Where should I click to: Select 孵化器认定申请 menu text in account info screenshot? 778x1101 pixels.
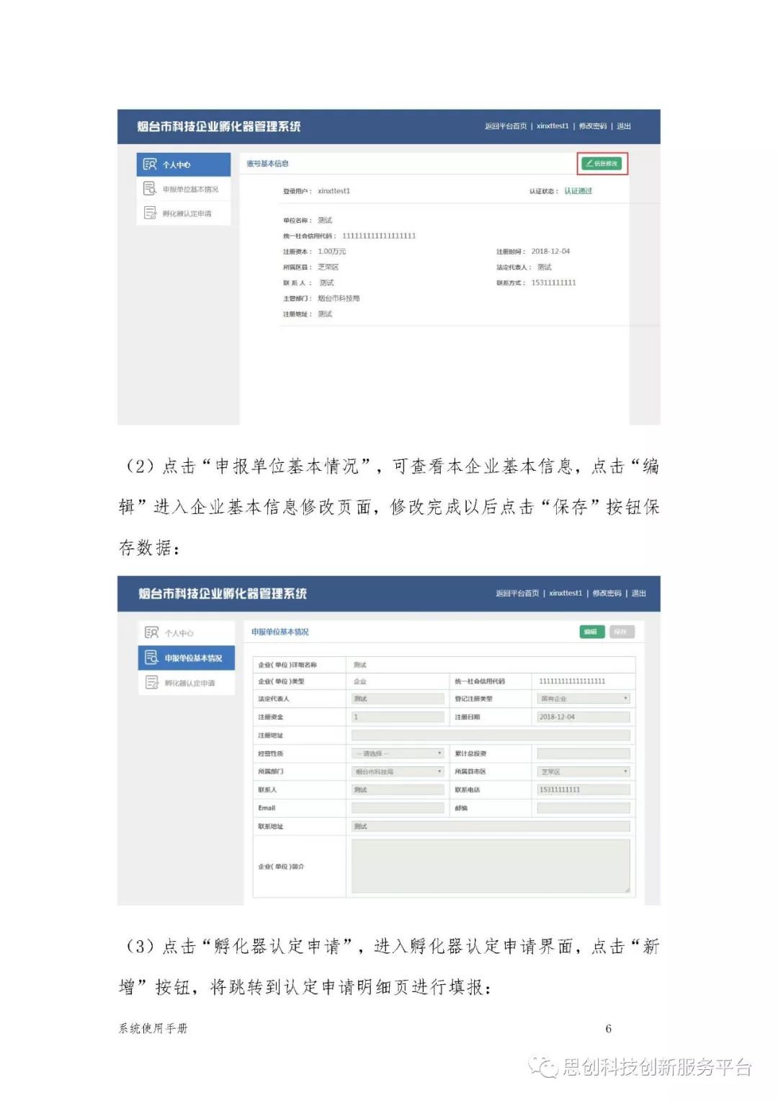[187, 213]
